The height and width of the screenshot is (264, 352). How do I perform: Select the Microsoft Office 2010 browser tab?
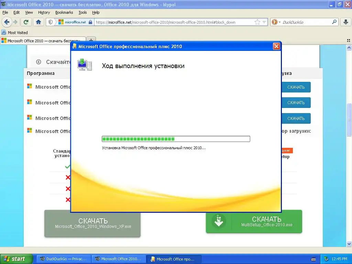[43, 41]
